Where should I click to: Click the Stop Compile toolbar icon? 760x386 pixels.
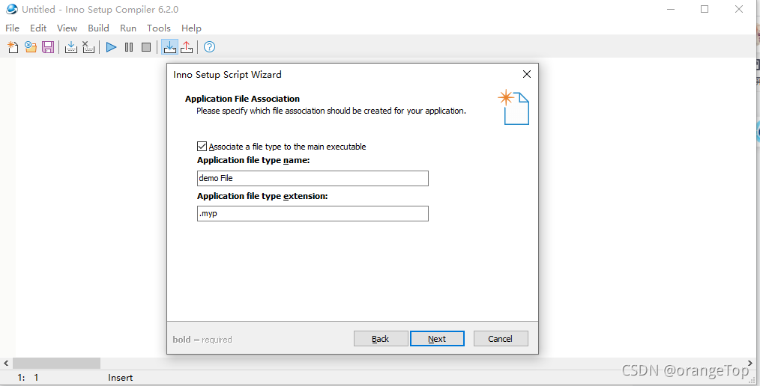tap(88, 47)
